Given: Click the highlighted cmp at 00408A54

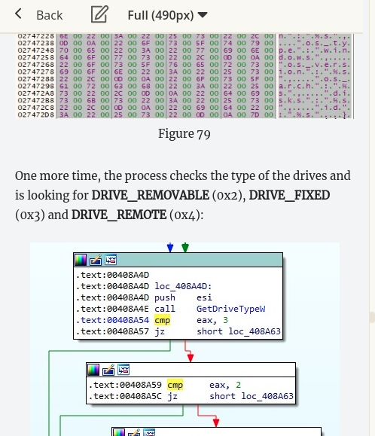Looking at the screenshot, I should [163, 320].
